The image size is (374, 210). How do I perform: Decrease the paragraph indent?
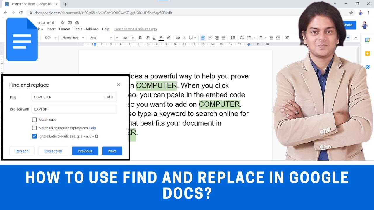(x=271, y=38)
